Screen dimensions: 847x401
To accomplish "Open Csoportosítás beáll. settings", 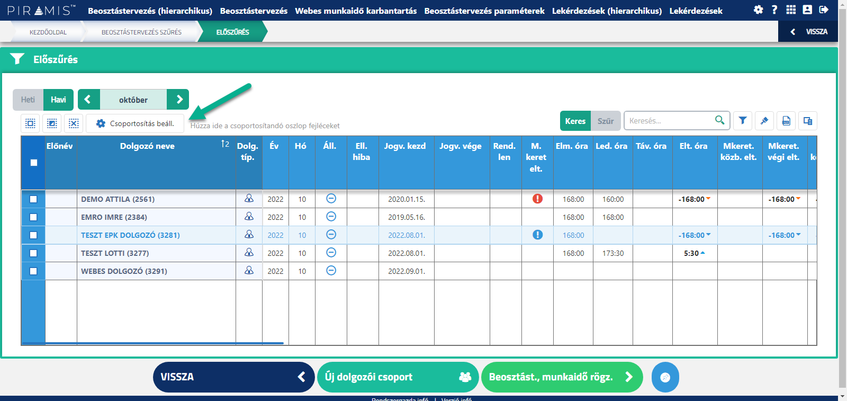I will click(135, 123).
